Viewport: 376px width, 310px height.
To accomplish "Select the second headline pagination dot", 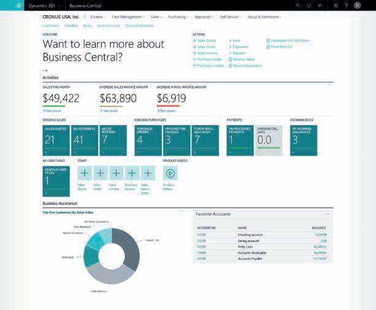I will point(46,70).
